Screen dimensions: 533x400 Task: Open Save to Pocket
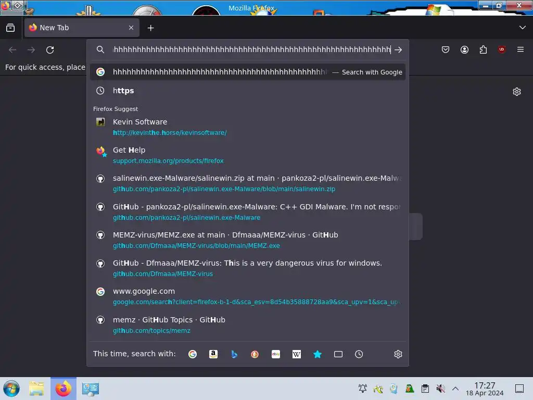coord(446,49)
